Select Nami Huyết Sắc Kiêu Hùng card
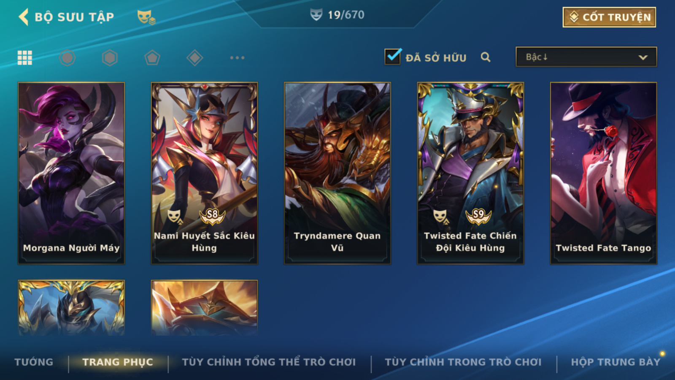This screenshot has width=675, height=380. coord(204,173)
